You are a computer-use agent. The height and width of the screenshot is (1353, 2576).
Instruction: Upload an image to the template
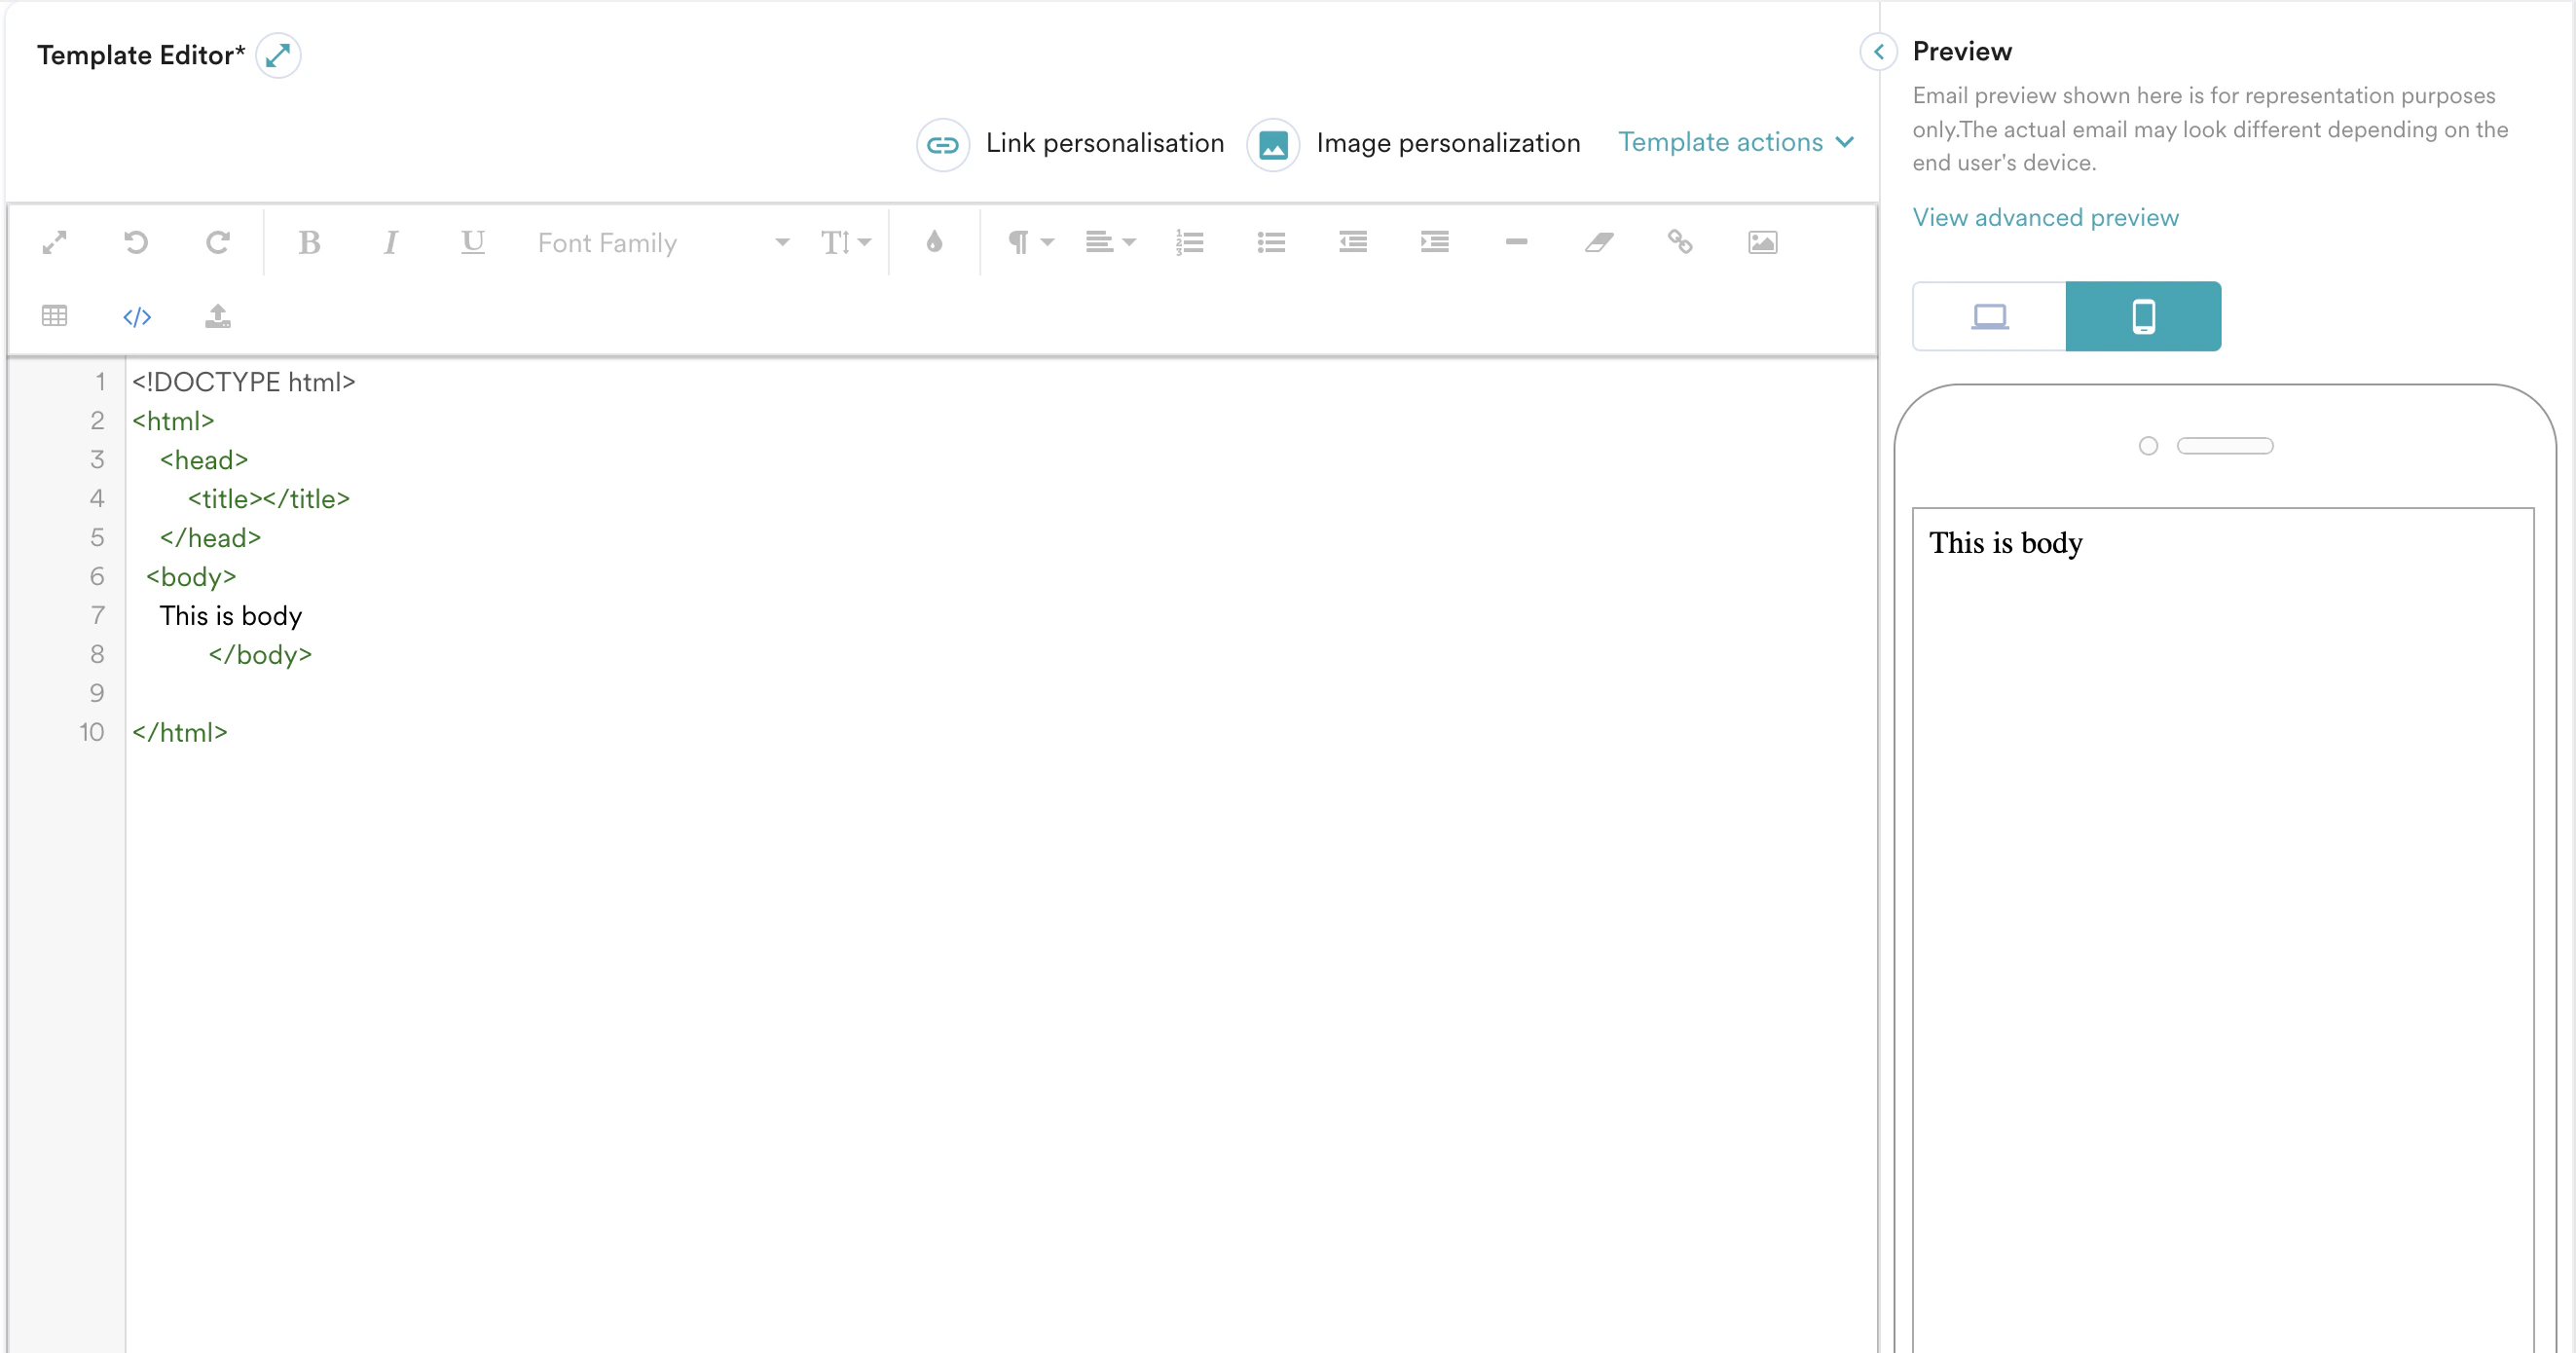[218, 316]
